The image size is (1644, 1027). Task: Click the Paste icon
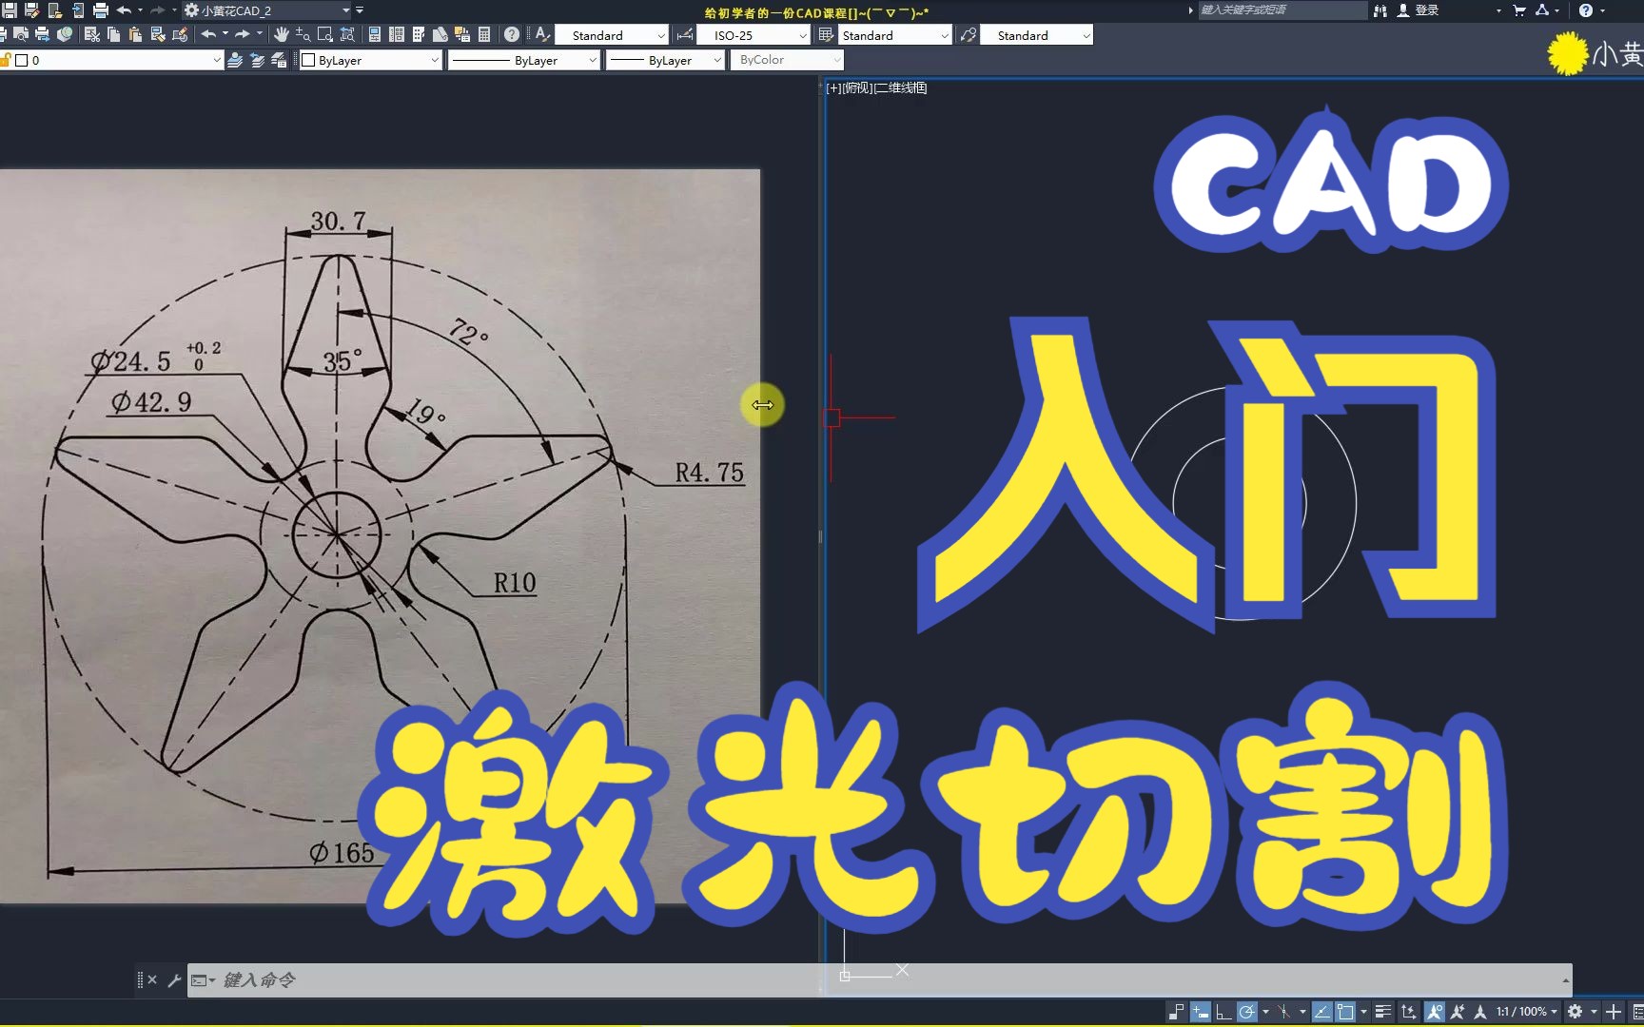(135, 34)
